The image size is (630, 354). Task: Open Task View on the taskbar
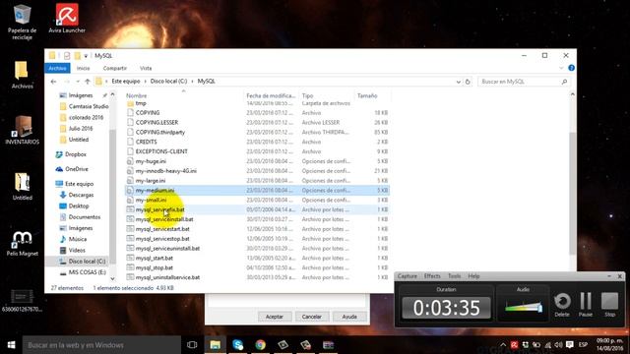[192, 345]
